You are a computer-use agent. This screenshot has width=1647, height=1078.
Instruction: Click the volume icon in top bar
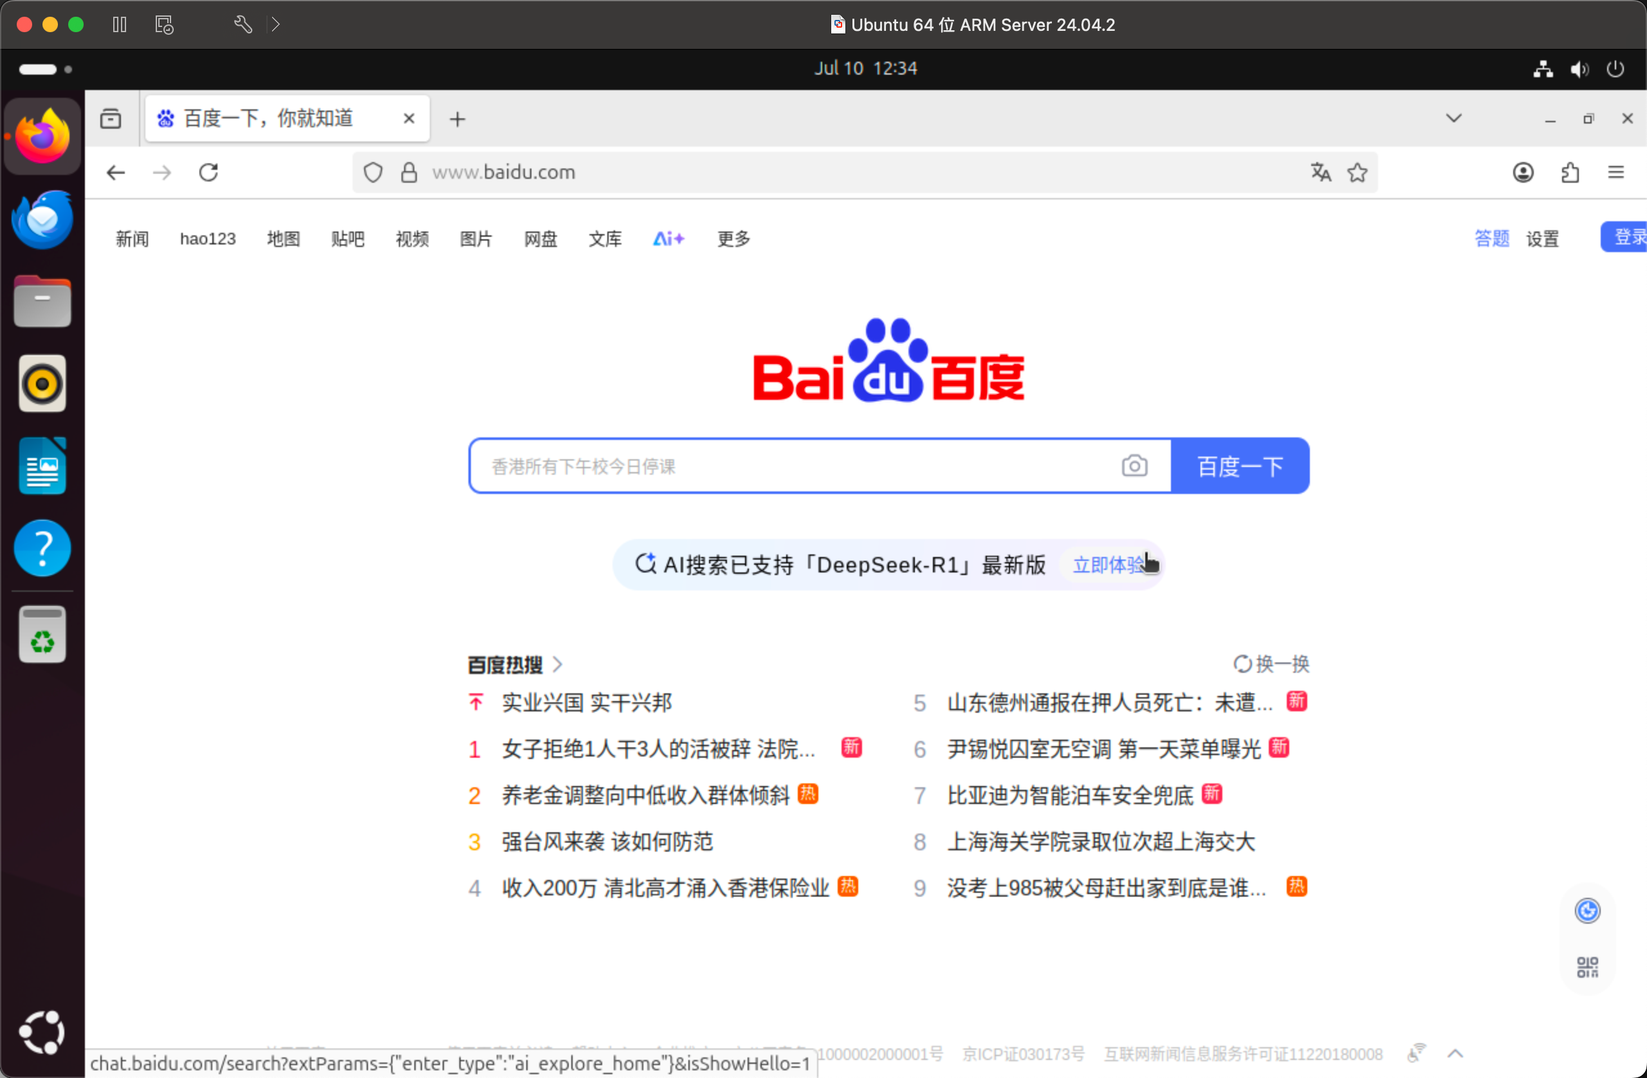pyautogui.click(x=1579, y=68)
